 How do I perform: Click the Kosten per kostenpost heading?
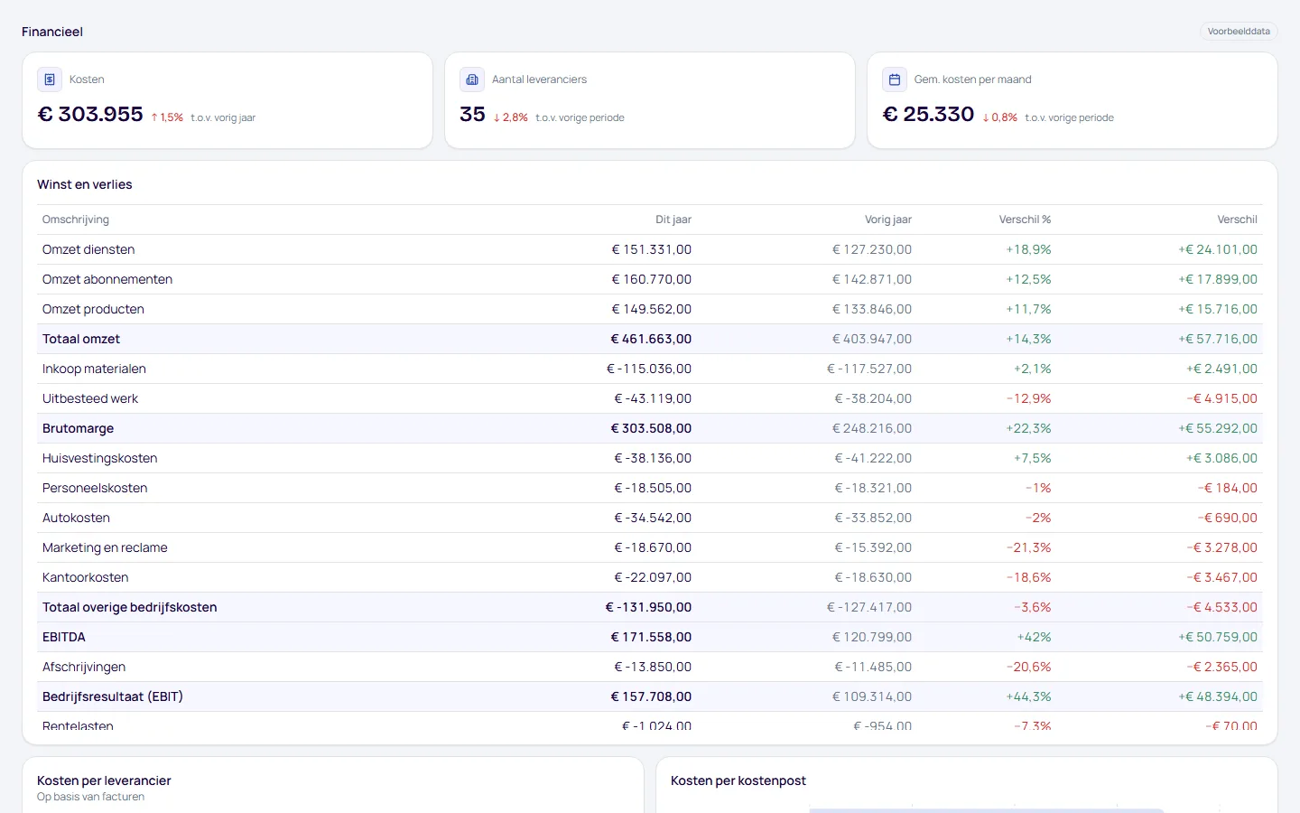point(738,780)
